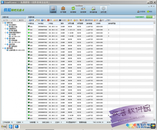Screen dimensions: 157x130
Task: Select the machine row with IP 192.168.0.30
Action: coord(90,71)
